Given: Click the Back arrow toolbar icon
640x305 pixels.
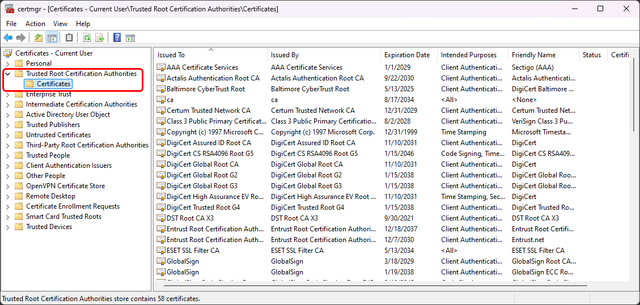Looking at the screenshot, I should pos(8,38).
